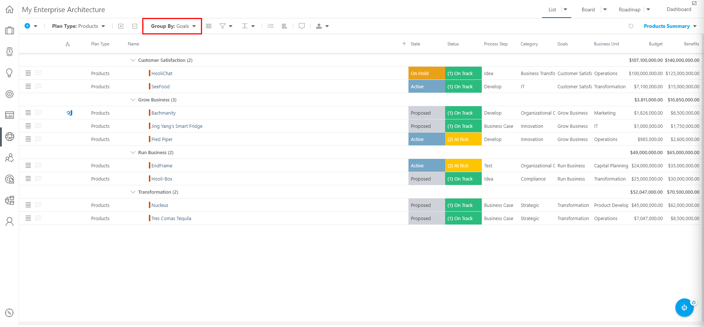Open the compass icon at sidebar bottom
This screenshot has height=327, width=704.
click(x=10, y=313)
